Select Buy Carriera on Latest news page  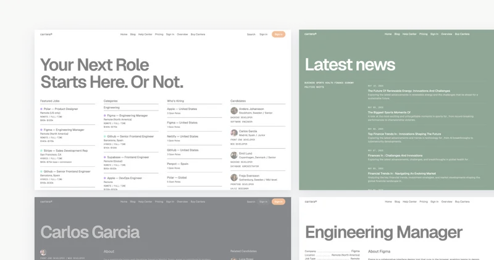[x=462, y=34]
